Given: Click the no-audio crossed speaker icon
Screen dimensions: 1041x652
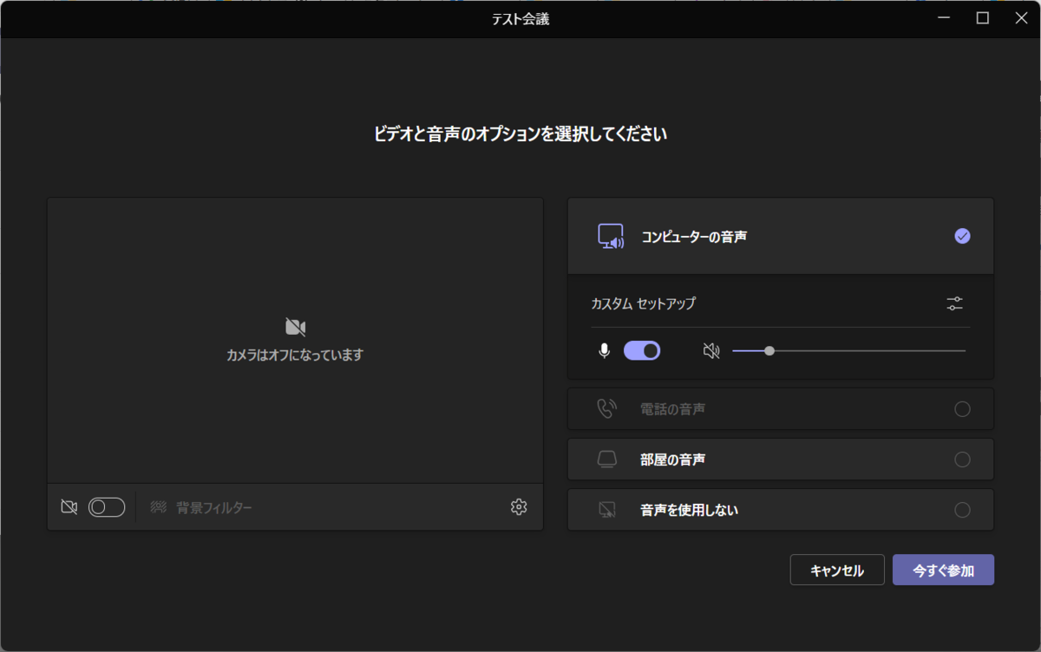Looking at the screenshot, I should [607, 510].
